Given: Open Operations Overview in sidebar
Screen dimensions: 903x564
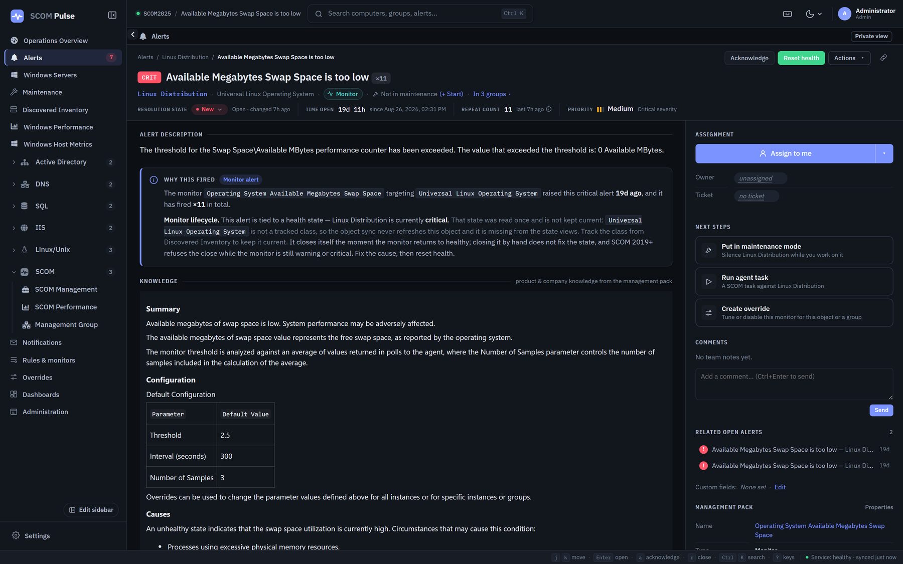Looking at the screenshot, I should tap(63, 41).
